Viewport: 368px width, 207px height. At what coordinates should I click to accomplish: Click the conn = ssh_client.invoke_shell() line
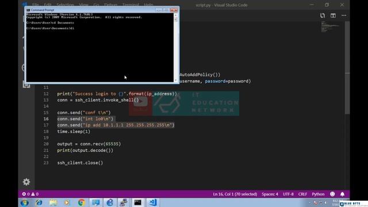[98, 100]
